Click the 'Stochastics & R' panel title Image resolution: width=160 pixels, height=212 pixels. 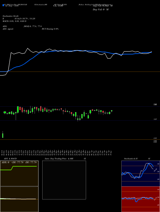pyautogui.click(x=131, y=159)
